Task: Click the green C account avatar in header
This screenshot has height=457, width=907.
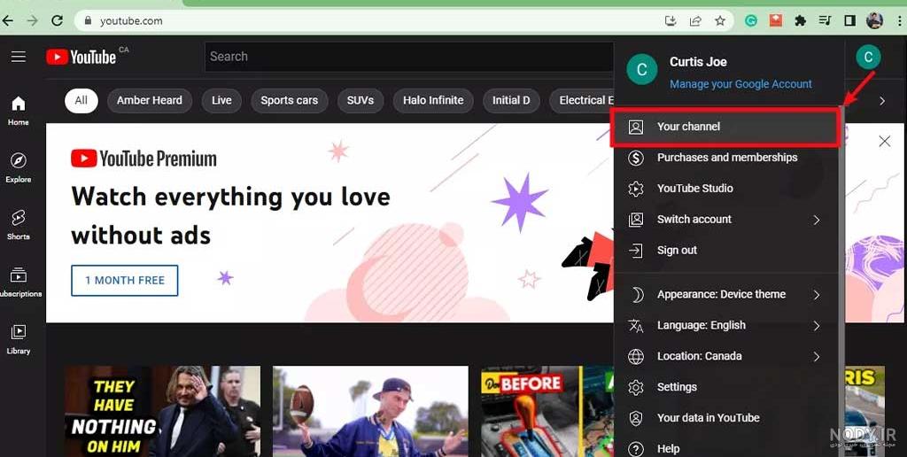Action: click(x=868, y=57)
